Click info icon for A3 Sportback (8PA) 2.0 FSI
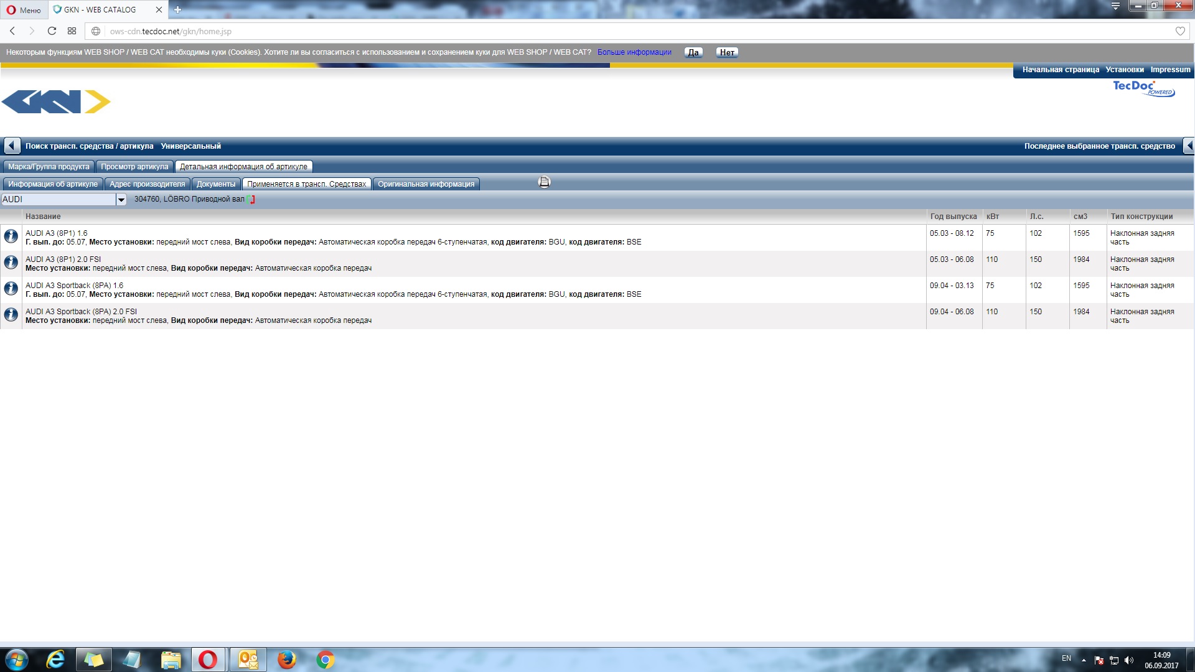Image resolution: width=1195 pixels, height=672 pixels. click(x=11, y=315)
